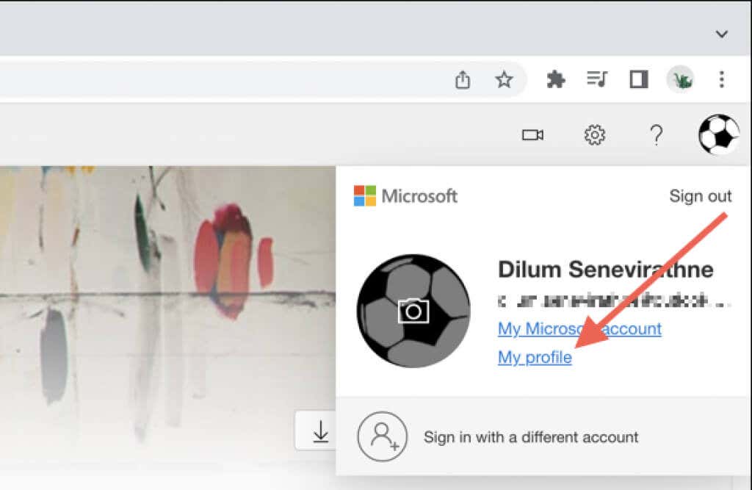Toggle the Chrome side panel
Viewport: 752px width, 490px height.
tap(639, 79)
